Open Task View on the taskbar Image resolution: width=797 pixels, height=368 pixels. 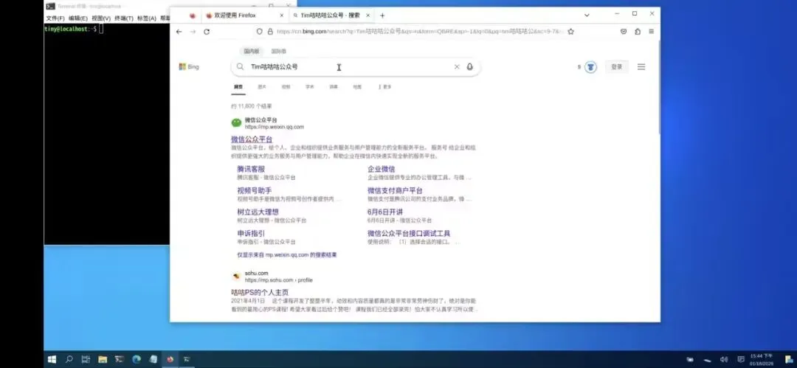point(86,359)
